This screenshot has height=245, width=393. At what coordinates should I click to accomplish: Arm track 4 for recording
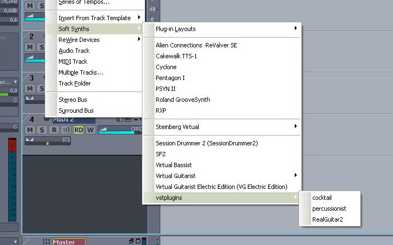click(x=53, y=130)
